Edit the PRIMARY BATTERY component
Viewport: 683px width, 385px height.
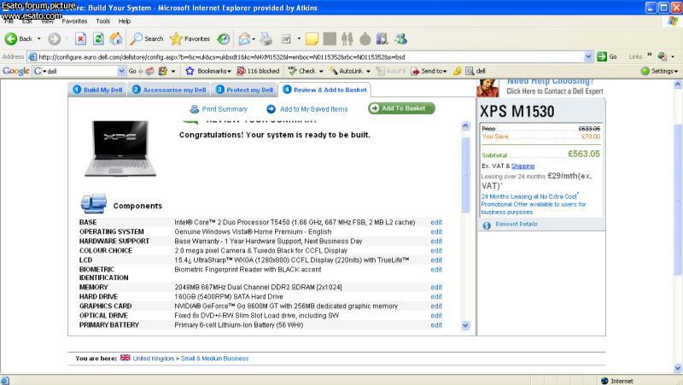[x=436, y=325]
